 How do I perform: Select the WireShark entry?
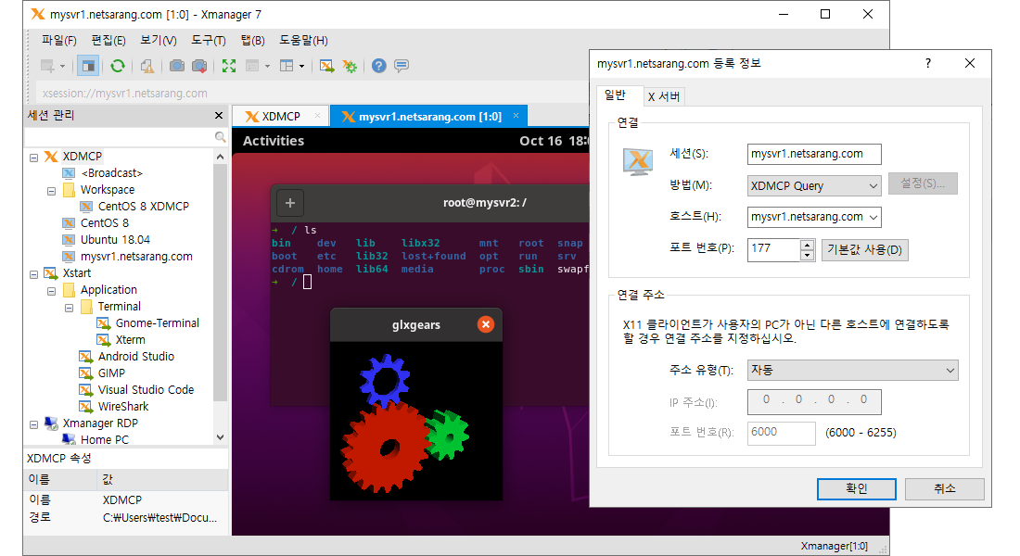point(123,407)
